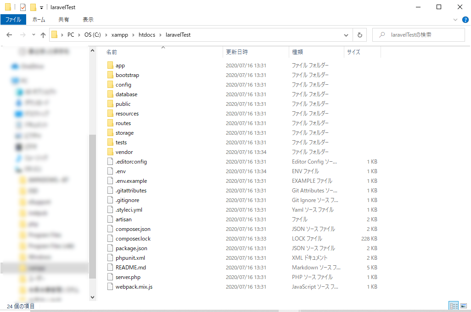Select the .editorconfig file icon
Image resolution: width=471 pixels, height=312 pixels.
[x=110, y=162]
